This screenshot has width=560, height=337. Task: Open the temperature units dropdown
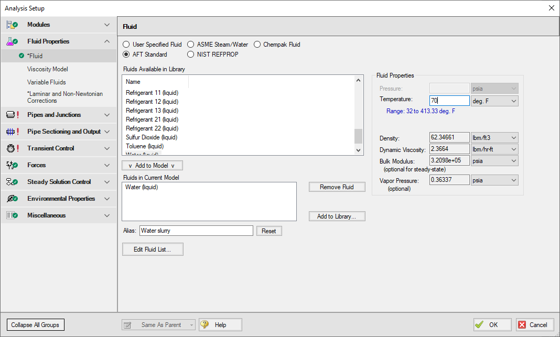[494, 101]
